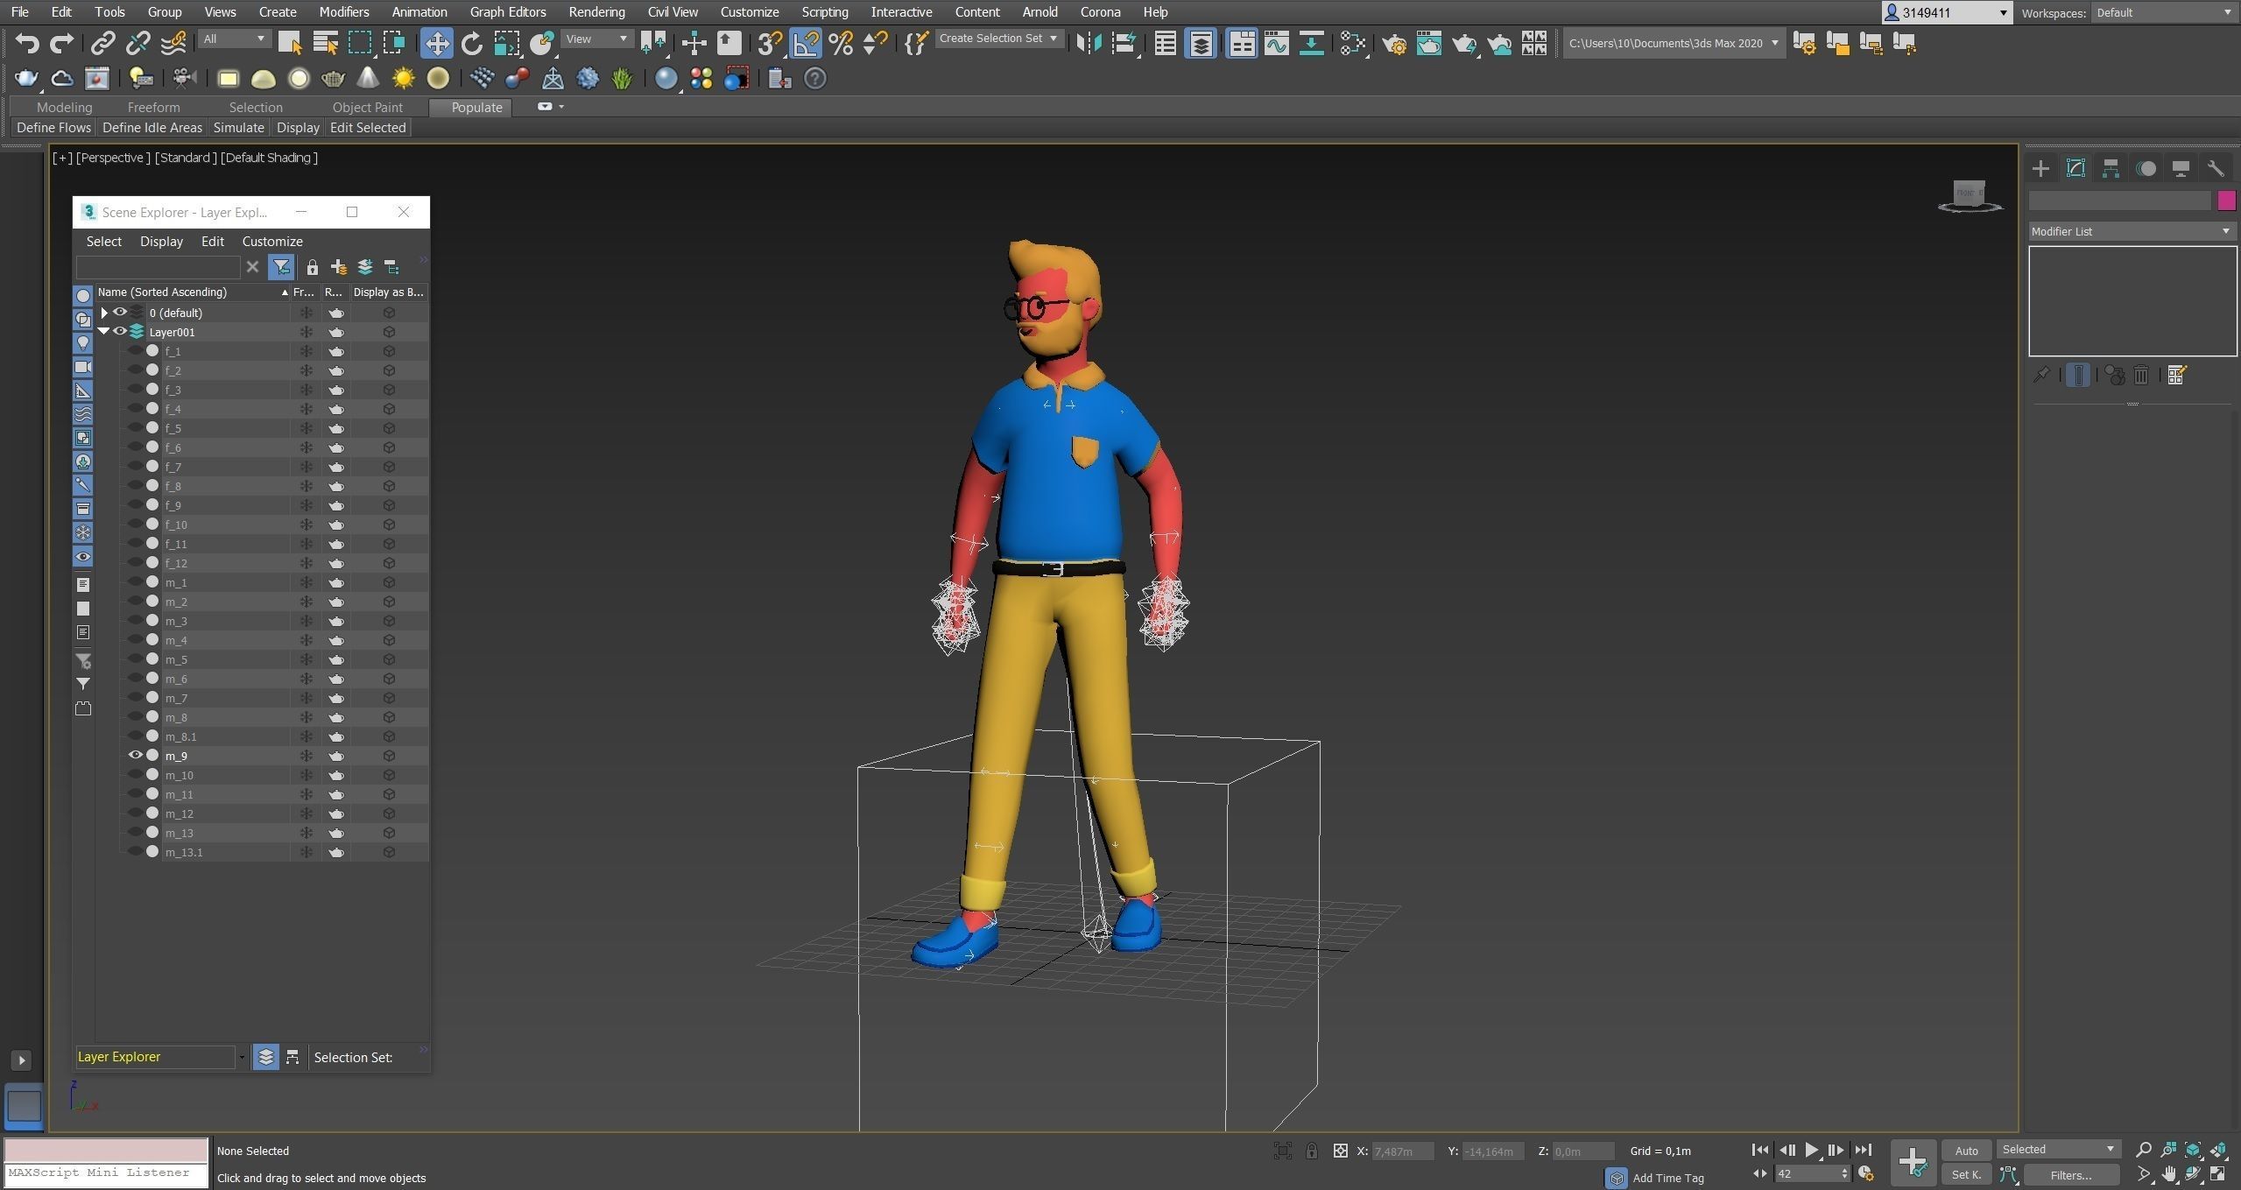The image size is (2241, 1190).
Task: Toggle visibility of Layer001
Action: click(120, 332)
